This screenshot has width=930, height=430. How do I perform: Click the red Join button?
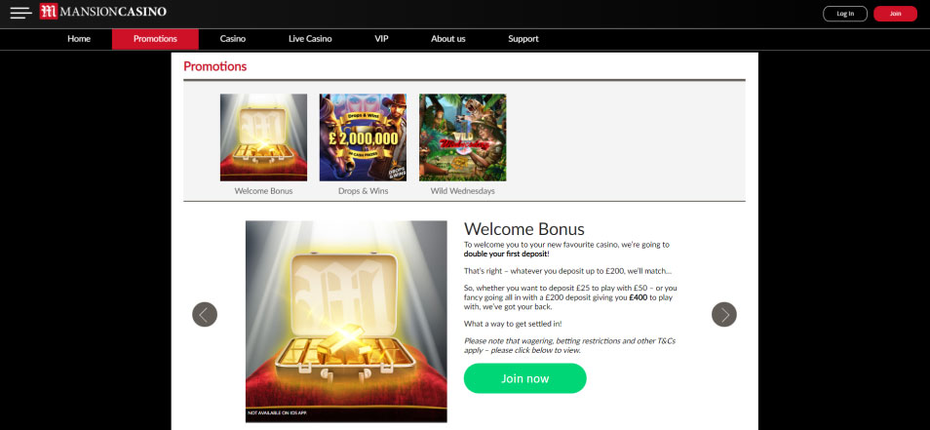point(895,14)
